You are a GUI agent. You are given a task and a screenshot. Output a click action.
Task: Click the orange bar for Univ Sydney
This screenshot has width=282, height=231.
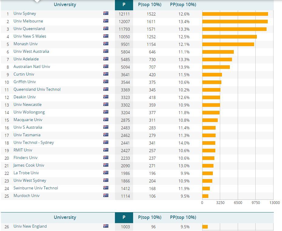pos(235,14)
